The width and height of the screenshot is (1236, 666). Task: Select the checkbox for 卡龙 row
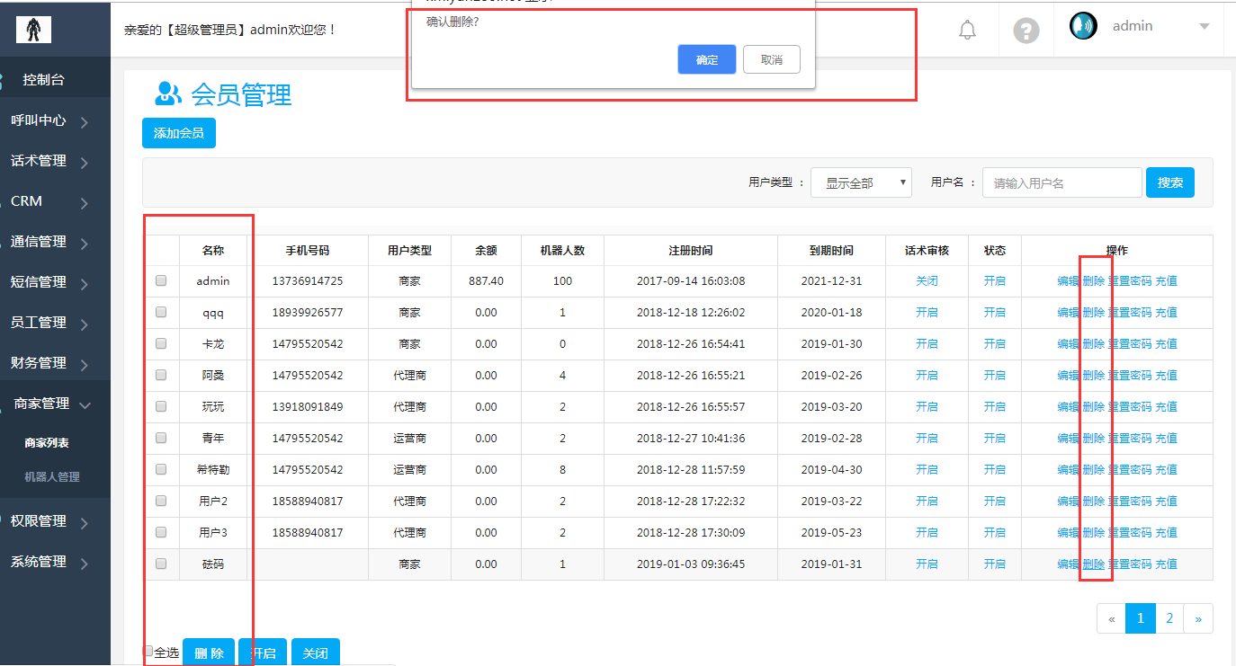point(161,343)
